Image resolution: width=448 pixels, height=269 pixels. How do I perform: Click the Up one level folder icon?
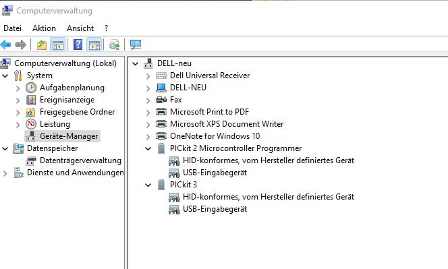[42, 44]
